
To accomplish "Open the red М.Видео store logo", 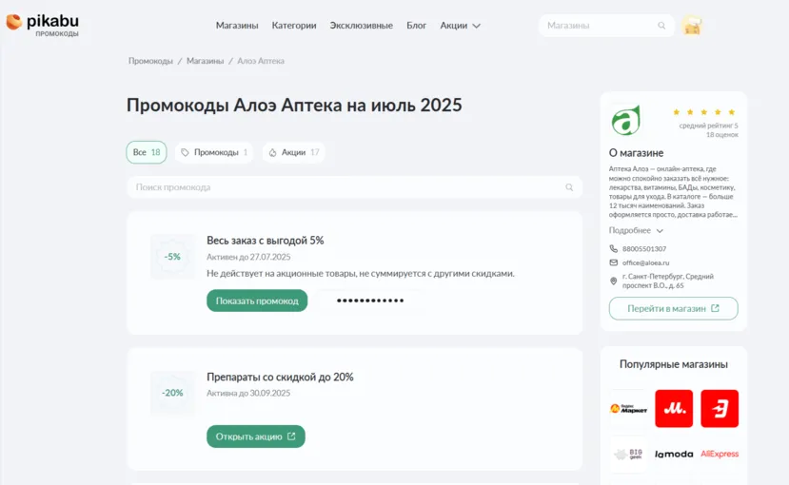I will pos(674,409).
